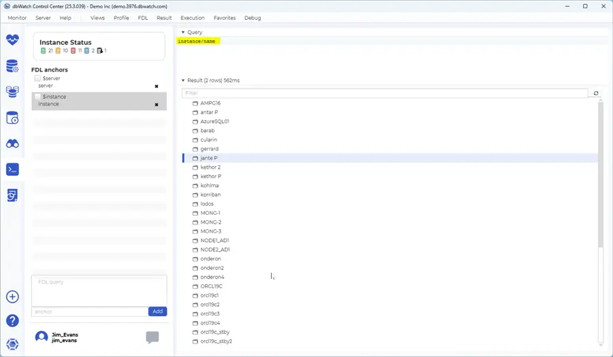Open the Monitor menu
This screenshot has height=357, width=613.
click(17, 18)
